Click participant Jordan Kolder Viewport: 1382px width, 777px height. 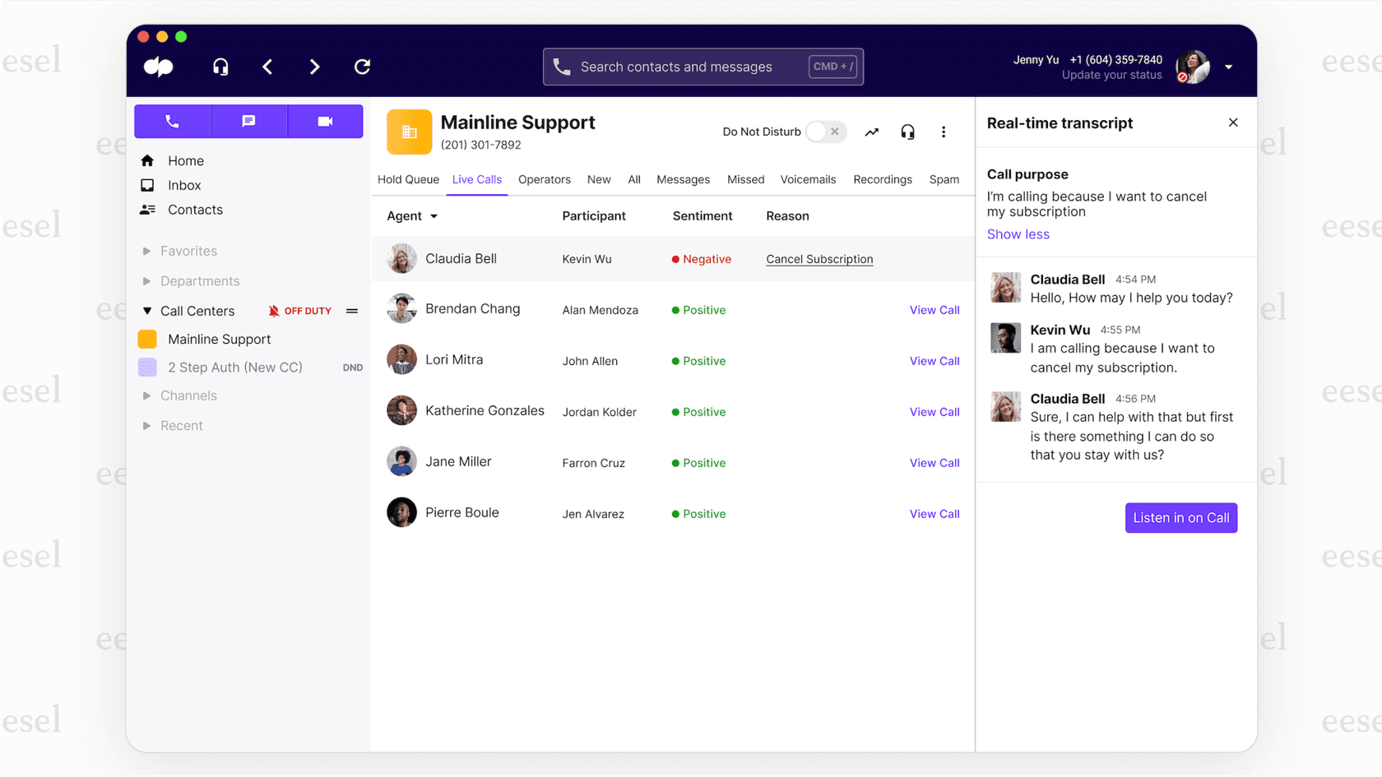(x=600, y=412)
